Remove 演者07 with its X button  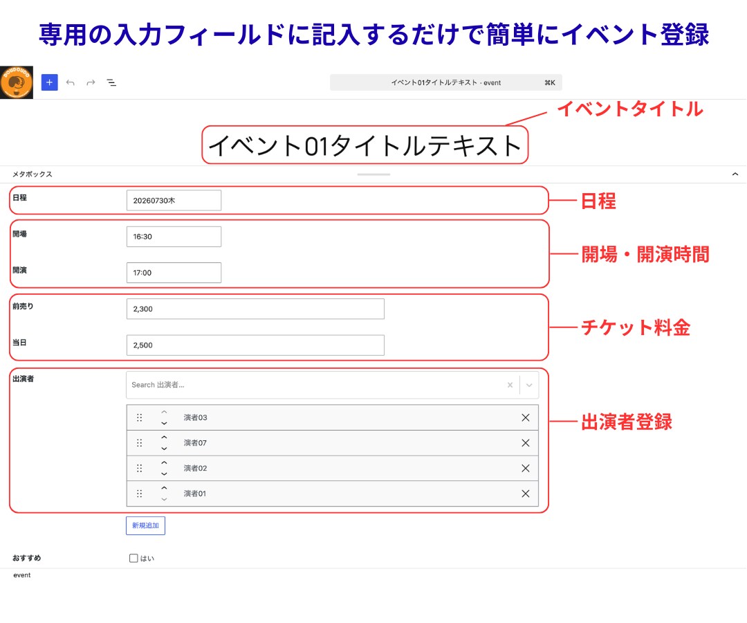click(526, 443)
